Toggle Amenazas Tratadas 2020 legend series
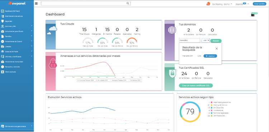The image size is (269, 132). pyautogui.click(x=86, y=80)
